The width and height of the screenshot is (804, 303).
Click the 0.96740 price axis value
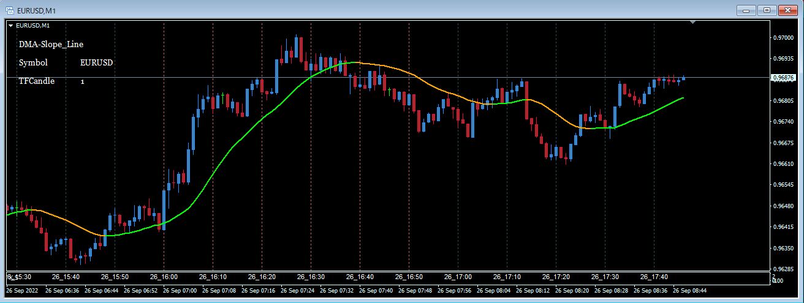click(x=783, y=122)
